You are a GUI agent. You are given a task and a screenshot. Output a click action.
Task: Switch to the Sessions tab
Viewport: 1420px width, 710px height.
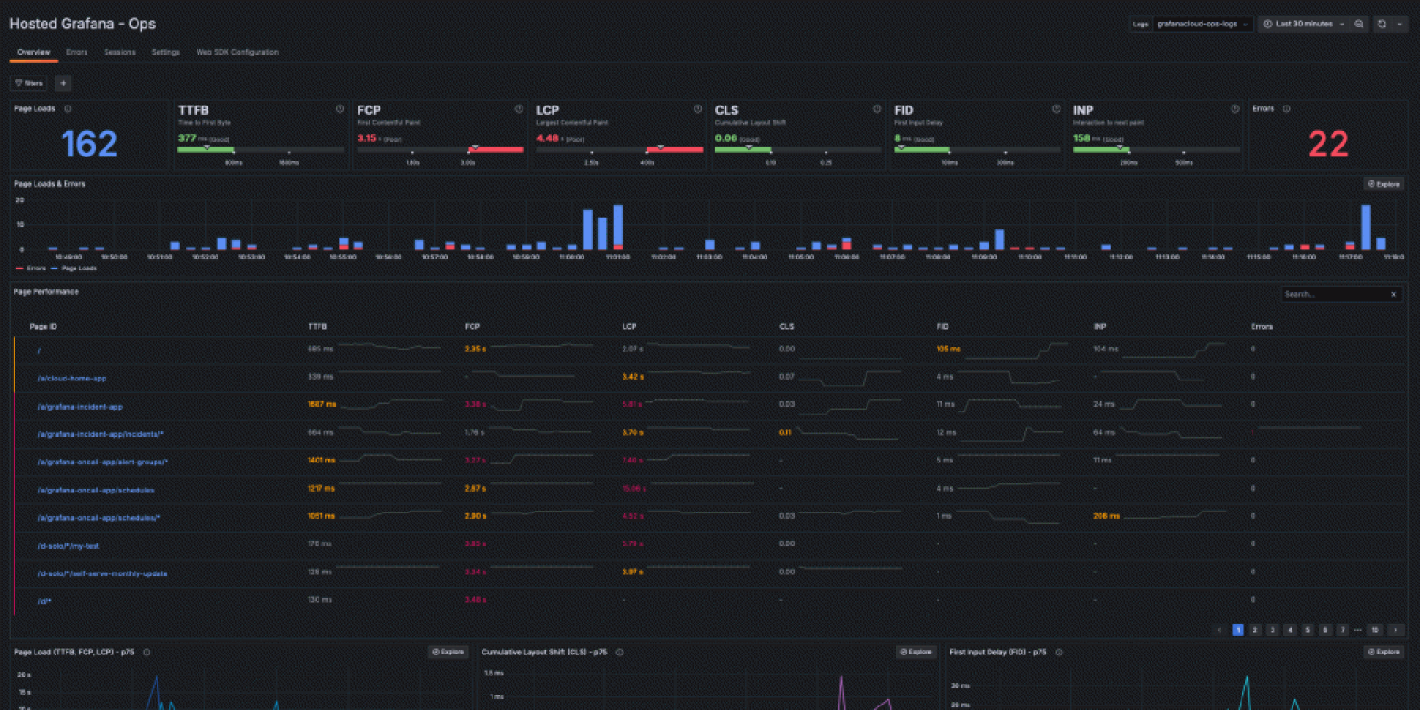[119, 52]
